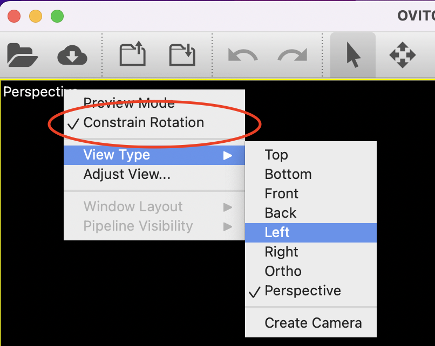Enable Preview Mode in the viewport menu
Screen dimensions: 435x346
coord(129,103)
